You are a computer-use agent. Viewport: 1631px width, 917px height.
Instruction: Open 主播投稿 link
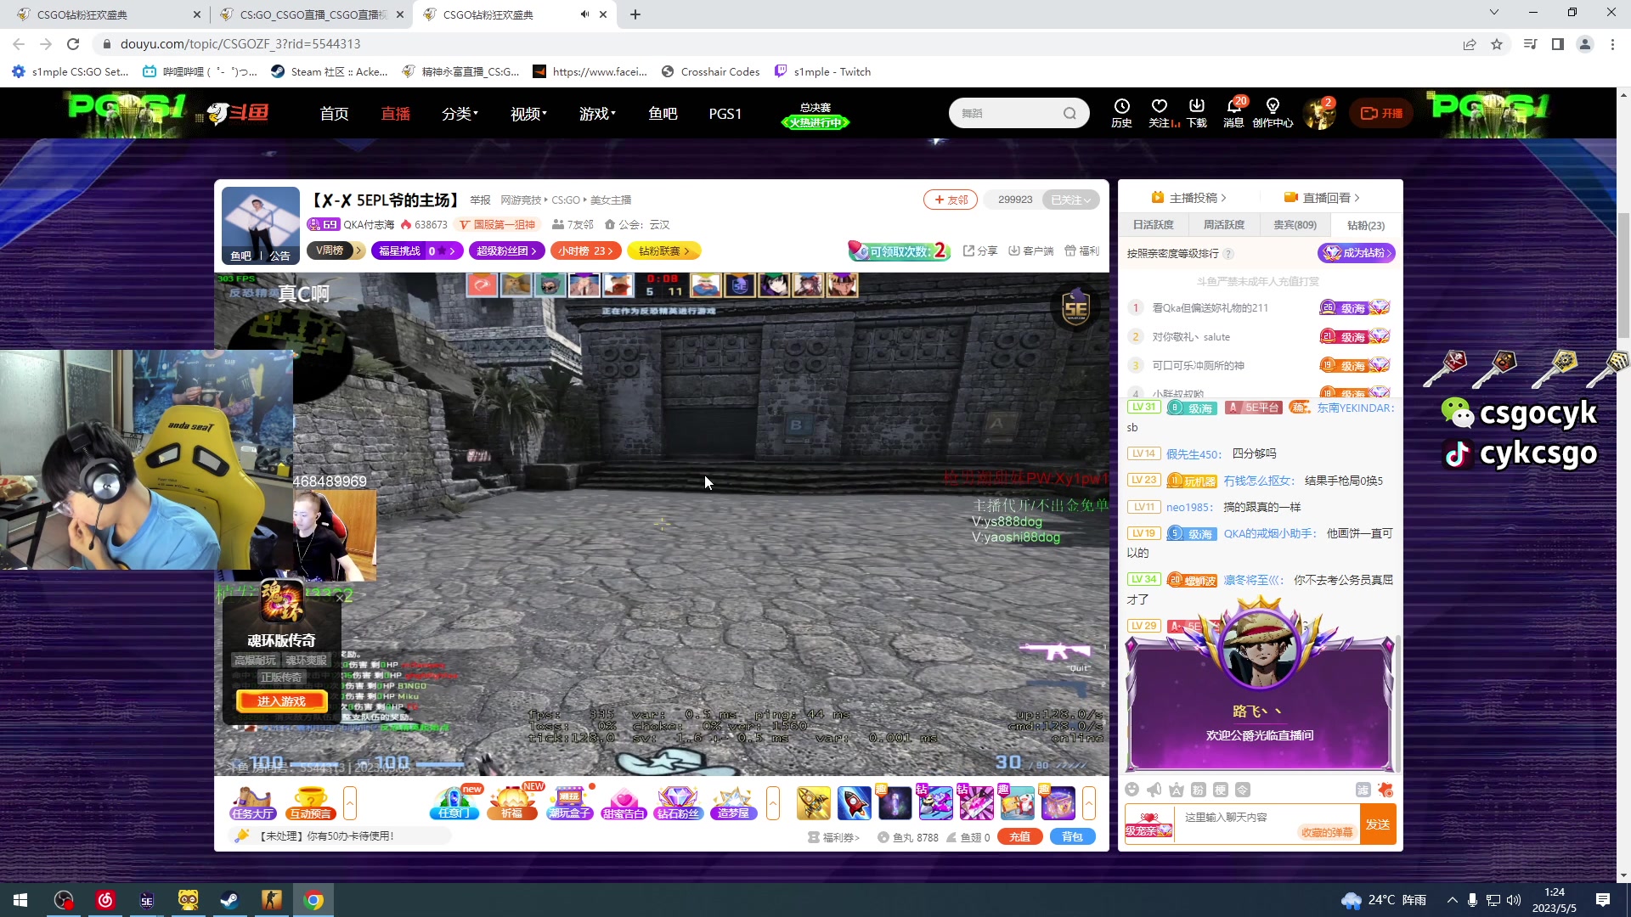click(x=1188, y=198)
